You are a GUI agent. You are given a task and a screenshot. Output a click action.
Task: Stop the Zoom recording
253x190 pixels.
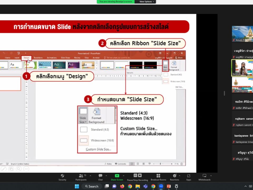point(140,175)
